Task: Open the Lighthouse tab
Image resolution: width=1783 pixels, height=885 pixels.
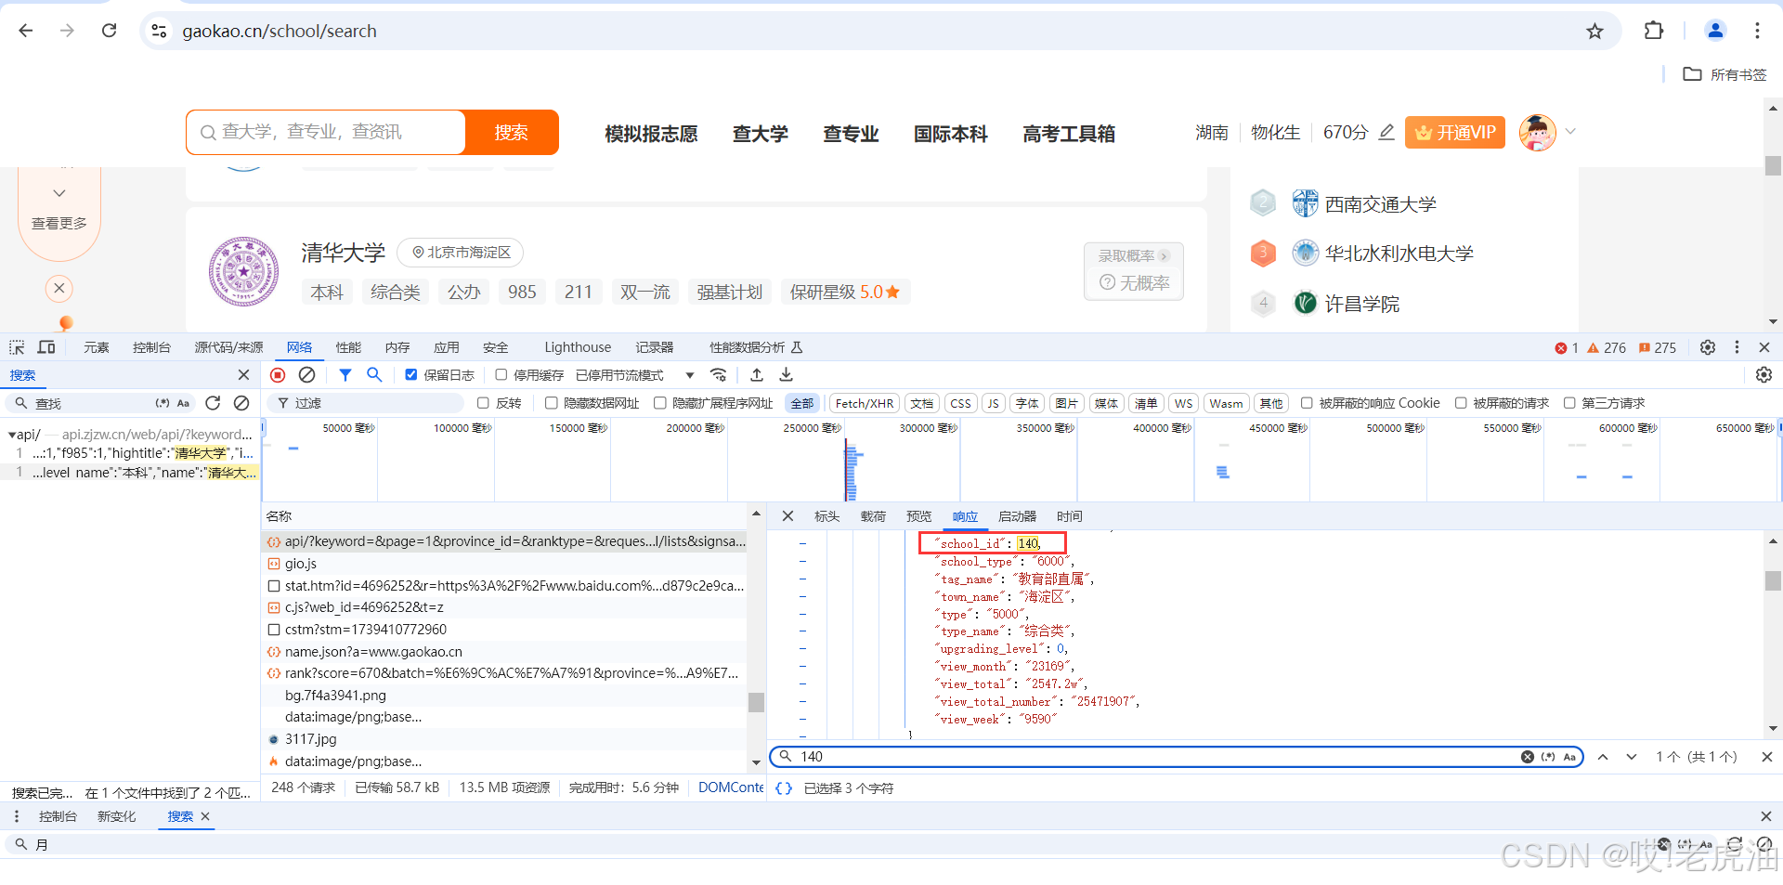Action: [x=578, y=347]
